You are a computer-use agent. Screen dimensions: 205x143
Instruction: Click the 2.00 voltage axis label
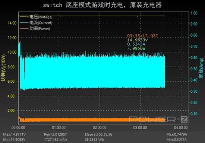coord(11,111)
